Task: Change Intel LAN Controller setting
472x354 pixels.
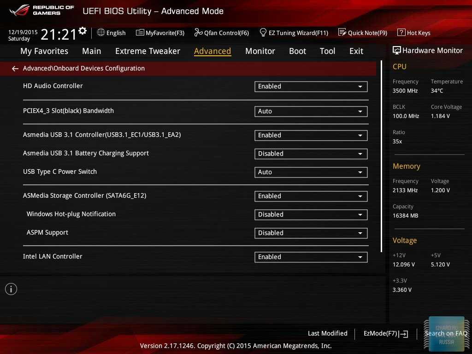Action: (311, 257)
